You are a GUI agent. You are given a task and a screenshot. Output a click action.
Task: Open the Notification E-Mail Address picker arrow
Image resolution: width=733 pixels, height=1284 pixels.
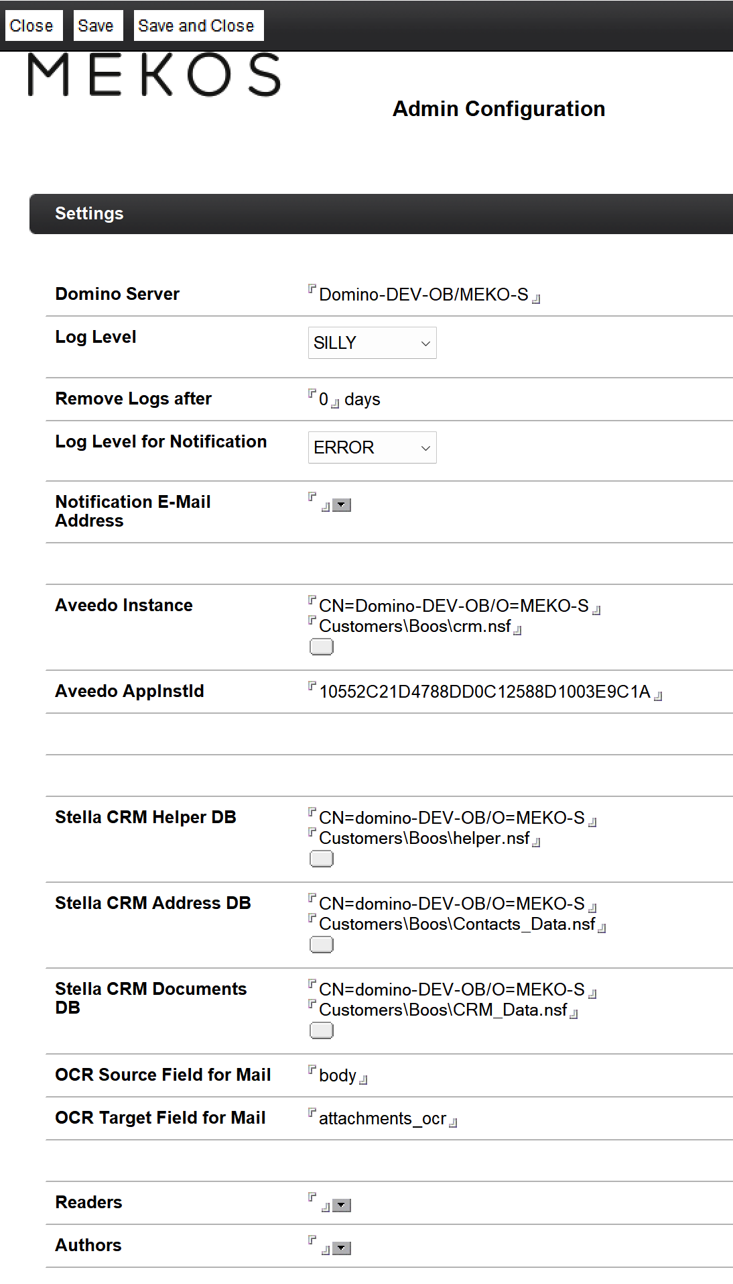click(x=342, y=505)
